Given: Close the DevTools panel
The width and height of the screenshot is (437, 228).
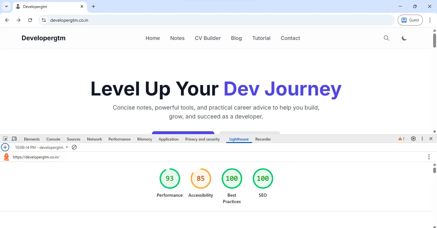Looking at the screenshot, I should [431, 139].
